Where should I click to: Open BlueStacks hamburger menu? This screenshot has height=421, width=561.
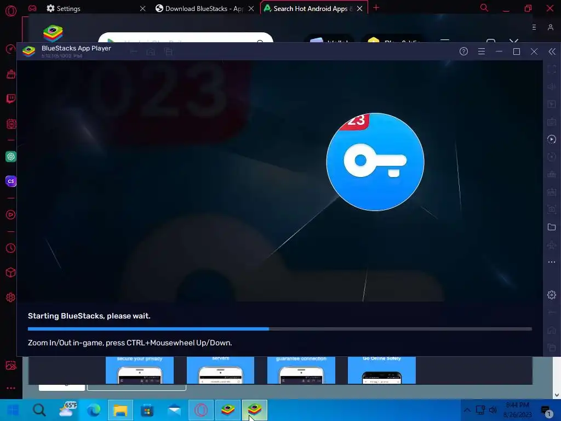point(482,52)
